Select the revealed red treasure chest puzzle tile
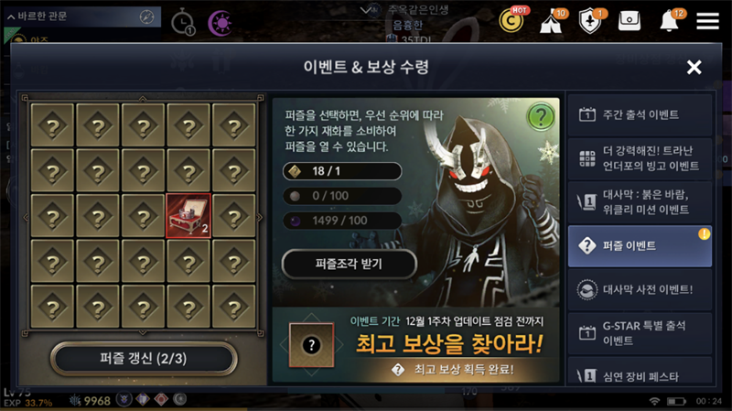The height and width of the screenshot is (411, 732). tap(188, 216)
